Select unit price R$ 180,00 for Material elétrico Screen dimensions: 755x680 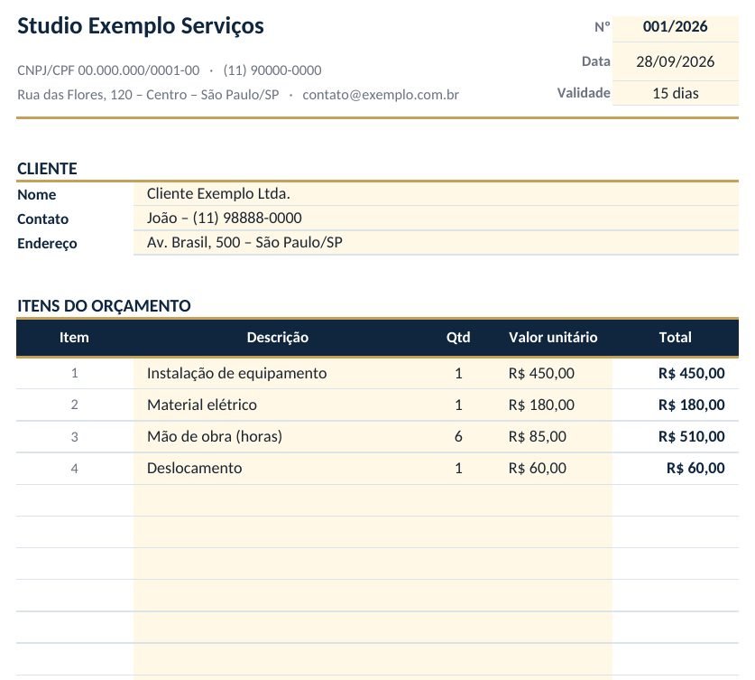[541, 405]
